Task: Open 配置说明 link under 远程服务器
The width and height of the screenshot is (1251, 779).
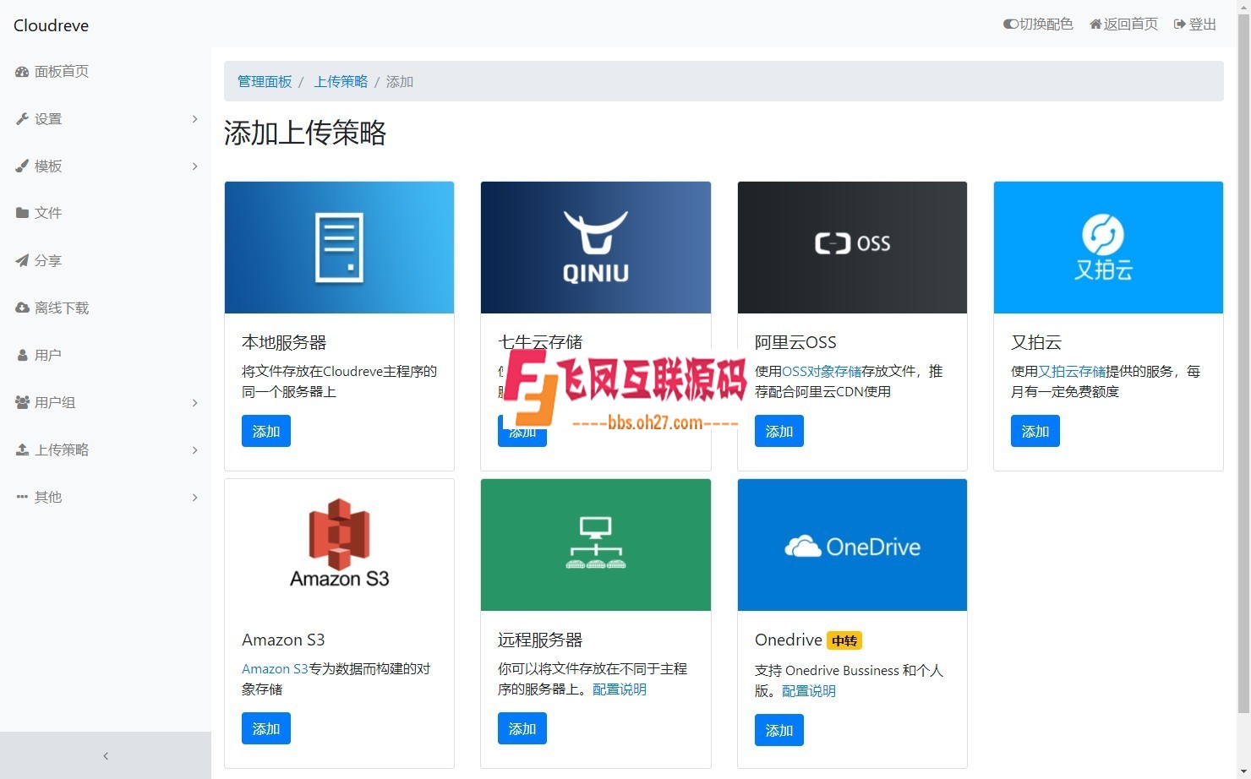Action: (x=620, y=689)
